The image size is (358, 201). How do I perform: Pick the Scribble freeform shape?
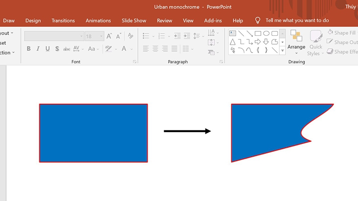pyautogui.click(x=232, y=50)
